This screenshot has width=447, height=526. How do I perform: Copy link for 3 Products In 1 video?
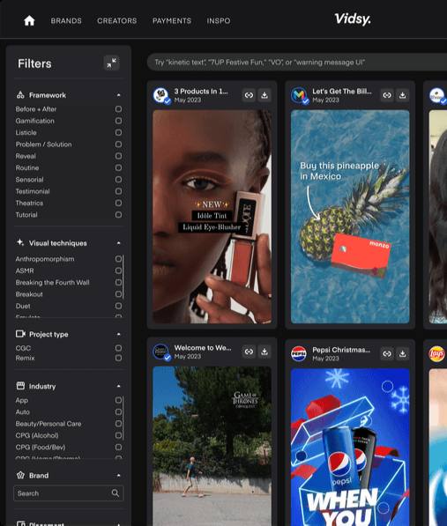coord(249,95)
